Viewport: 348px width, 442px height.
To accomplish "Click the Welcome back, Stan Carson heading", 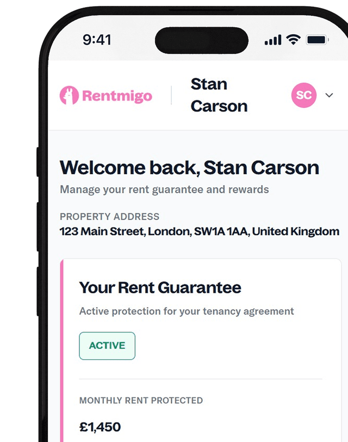I will (x=189, y=168).
